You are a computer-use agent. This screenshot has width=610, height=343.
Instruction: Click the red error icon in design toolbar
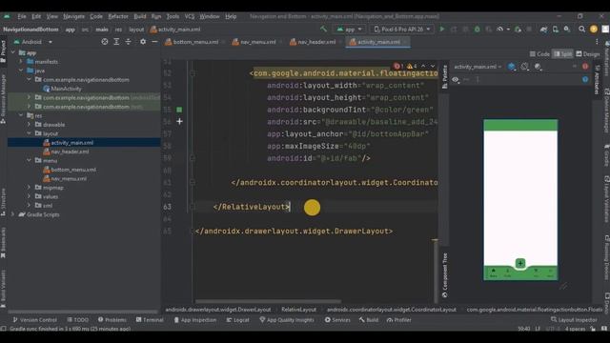pos(585,67)
